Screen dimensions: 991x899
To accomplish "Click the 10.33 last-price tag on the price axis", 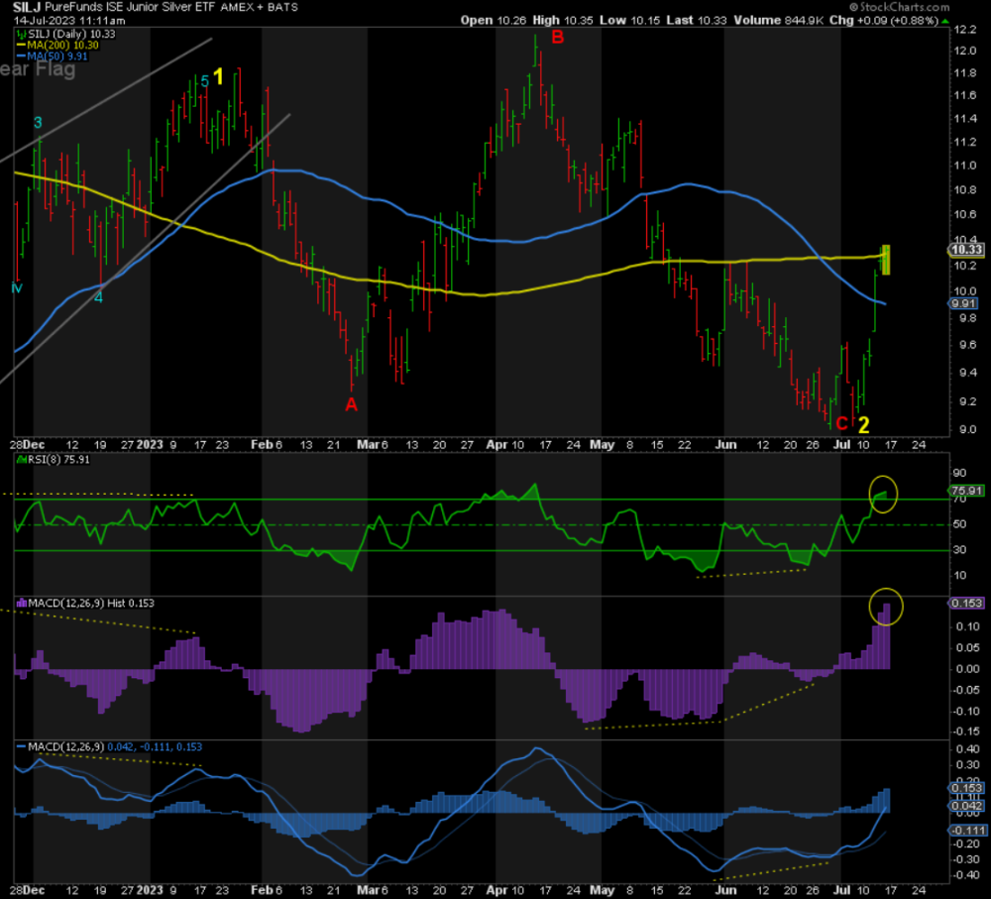I will pos(966,250).
